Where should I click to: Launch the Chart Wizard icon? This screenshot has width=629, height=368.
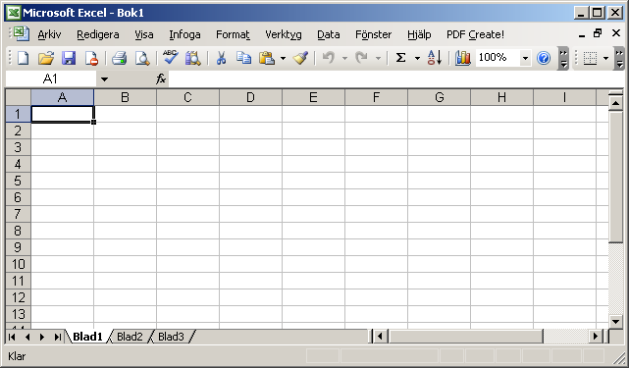pos(462,58)
